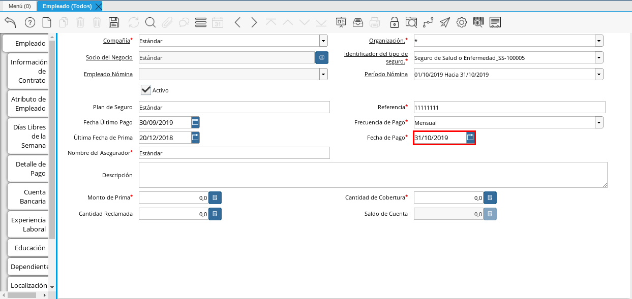Screen dimensions: 632x299
Task: Open the magnifier search records icon
Action: point(151,22)
